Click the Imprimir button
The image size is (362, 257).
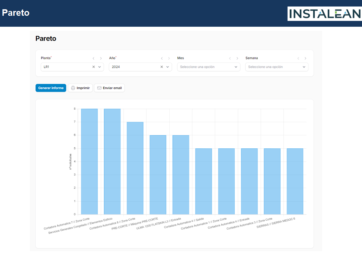80,88
